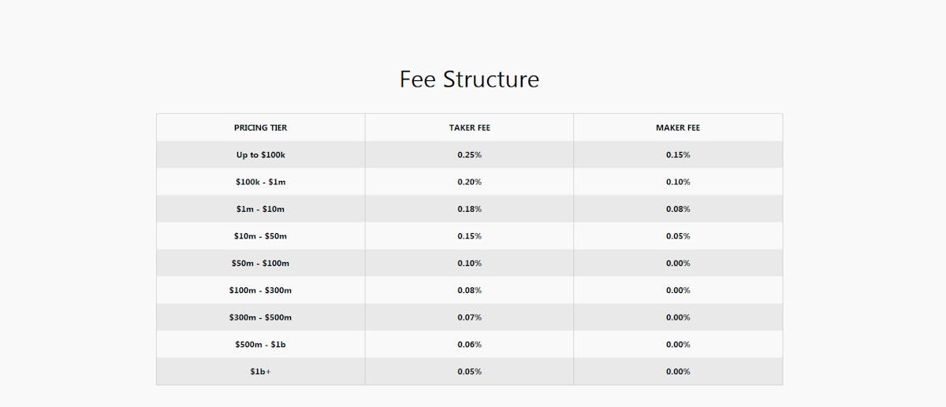The width and height of the screenshot is (946, 407).
Task: Click the 0.15% maker fee value
Action: [678, 155]
